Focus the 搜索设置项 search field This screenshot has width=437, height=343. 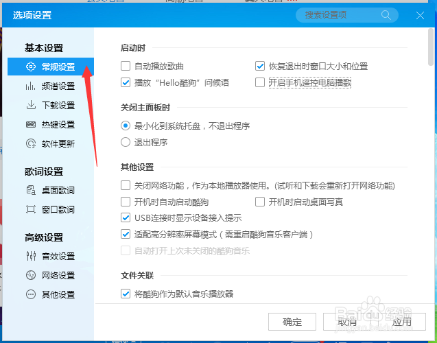(x=347, y=15)
